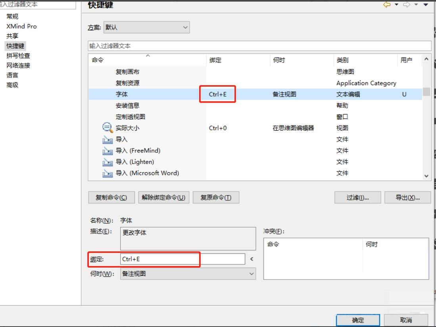The width and height of the screenshot is (436, 327).
Task: Select the 导入 (Lighten) command row
Action: click(255, 162)
